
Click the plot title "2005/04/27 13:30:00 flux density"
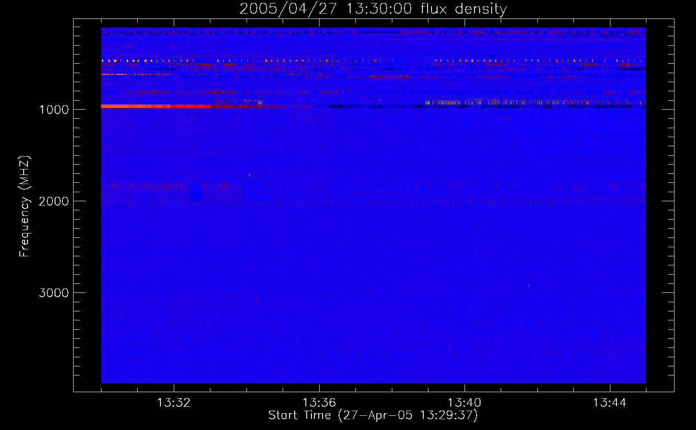[x=373, y=9]
